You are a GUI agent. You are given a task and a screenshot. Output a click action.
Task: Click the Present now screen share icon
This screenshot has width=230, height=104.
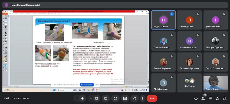(125, 98)
